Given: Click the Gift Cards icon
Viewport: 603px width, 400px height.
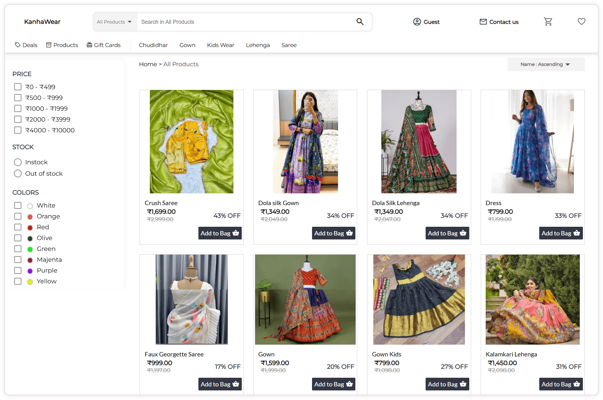Looking at the screenshot, I should pos(89,45).
